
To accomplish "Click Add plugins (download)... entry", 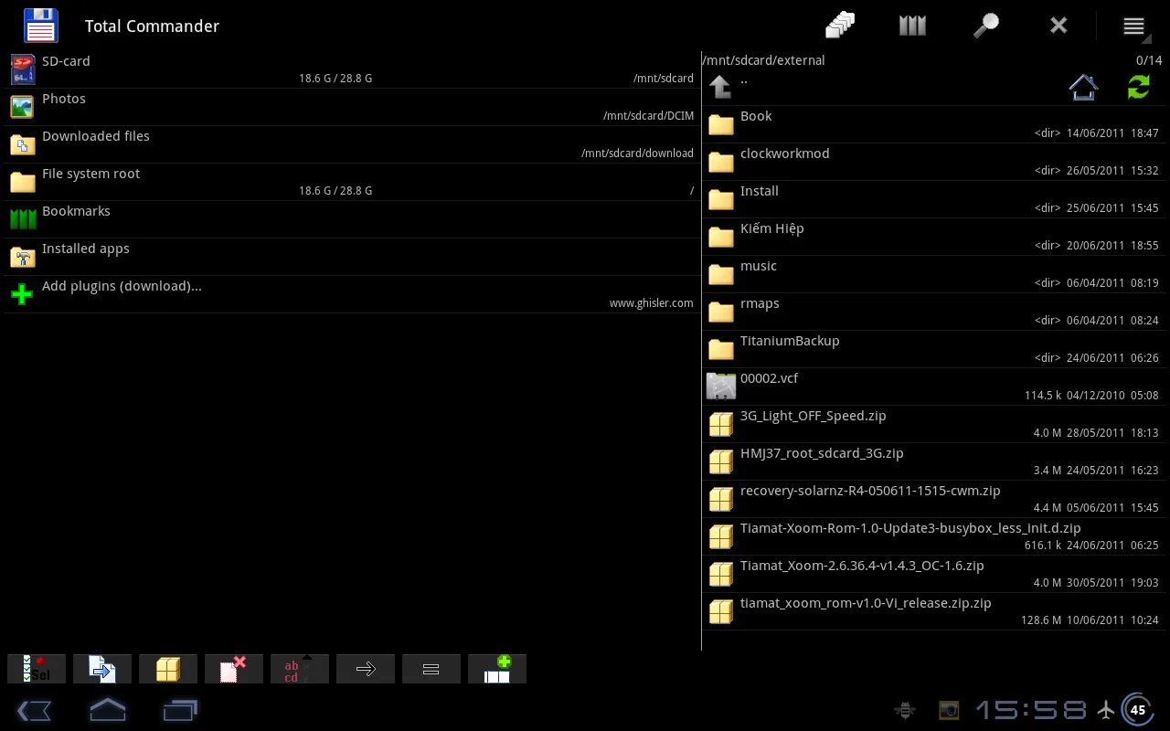I will click(352, 294).
